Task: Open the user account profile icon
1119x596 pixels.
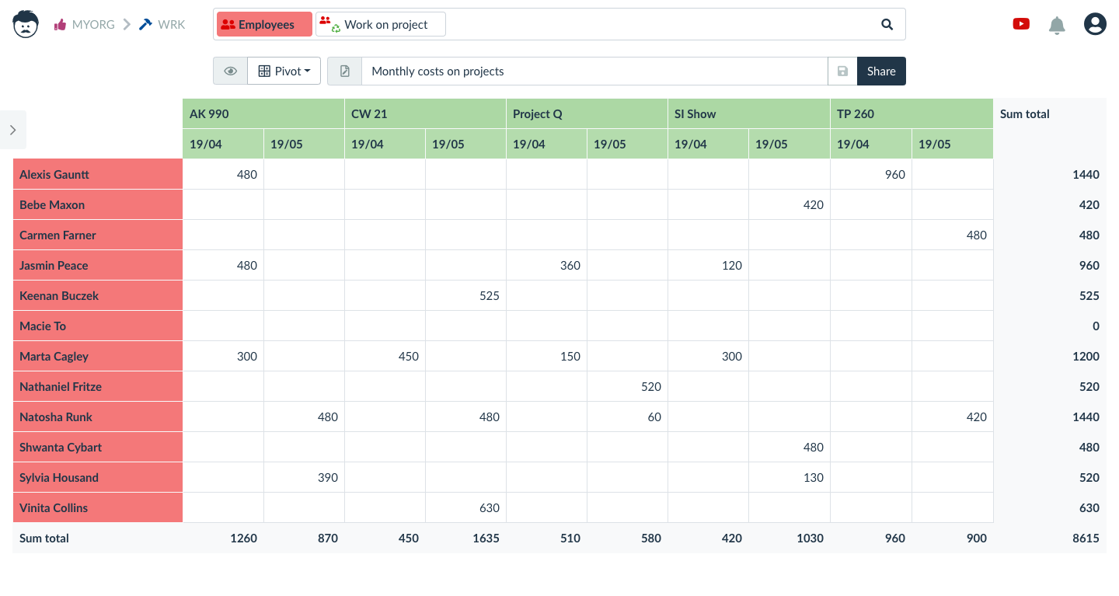Action: coord(1095,24)
